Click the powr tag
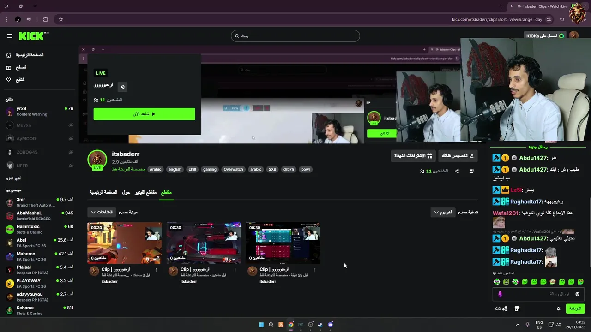The width and height of the screenshot is (591, 332). point(306,169)
